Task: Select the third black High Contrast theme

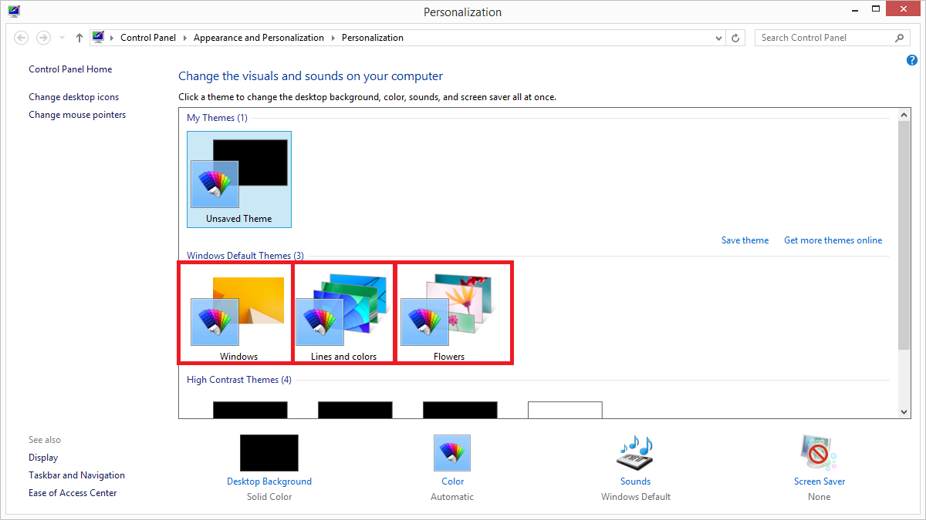Action: (x=460, y=410)
